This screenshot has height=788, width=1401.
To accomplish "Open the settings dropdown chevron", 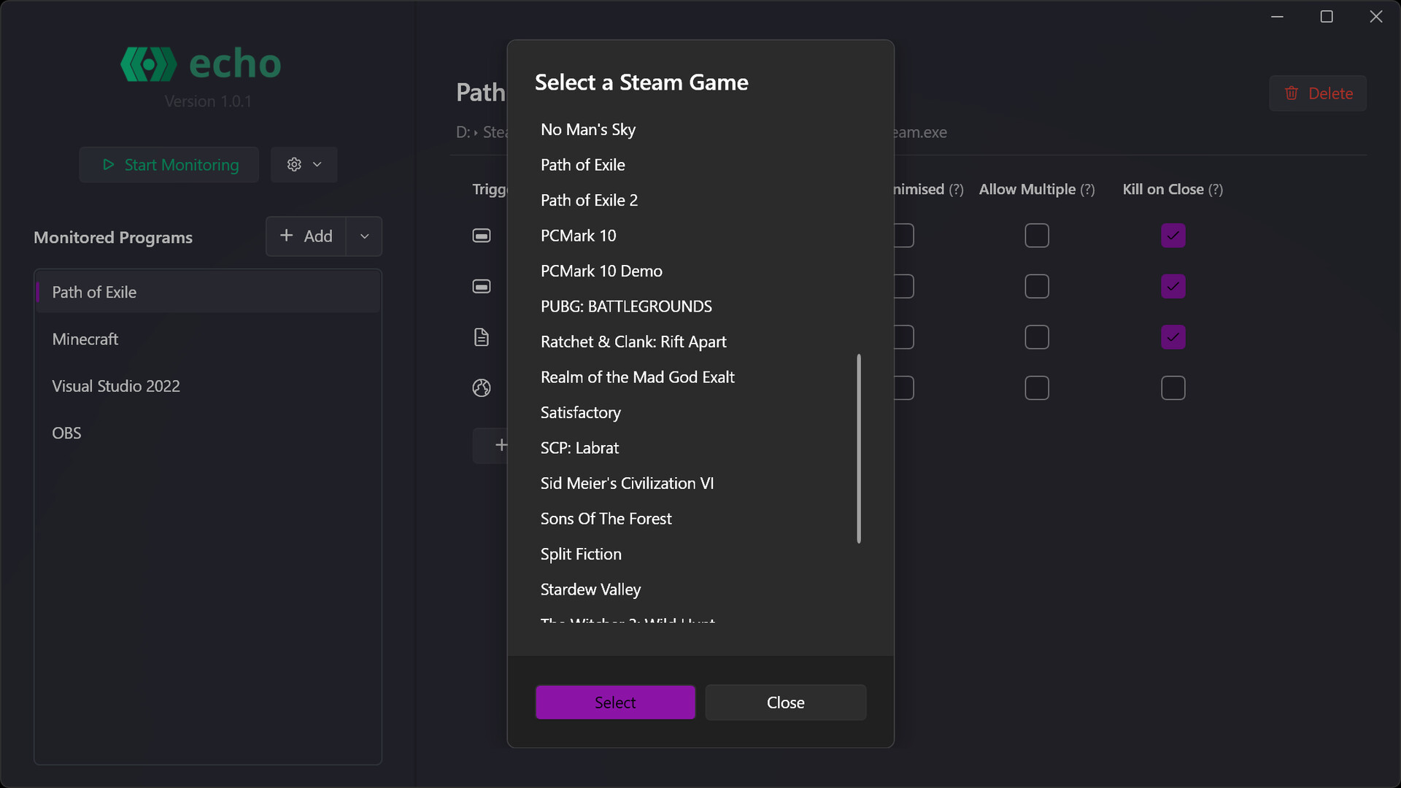I will point(317,165).
